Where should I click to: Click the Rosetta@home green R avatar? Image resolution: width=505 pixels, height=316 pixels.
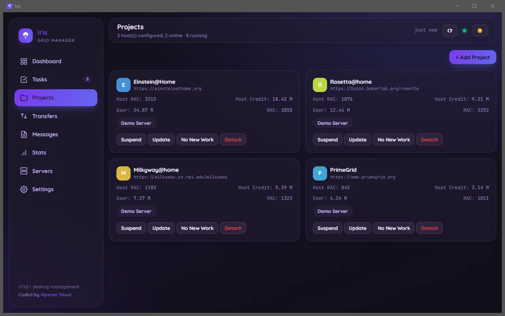pos(320,85)
